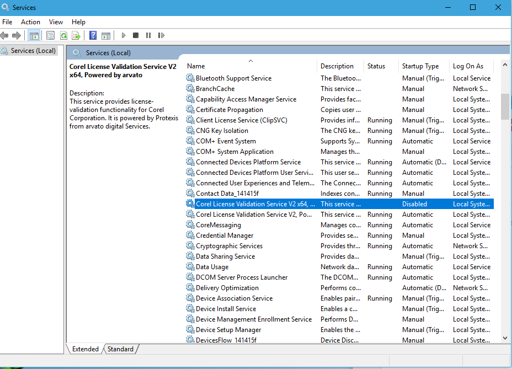Stop the selected service via toolbar
512x369 pixels.
(x=136, y=35)
